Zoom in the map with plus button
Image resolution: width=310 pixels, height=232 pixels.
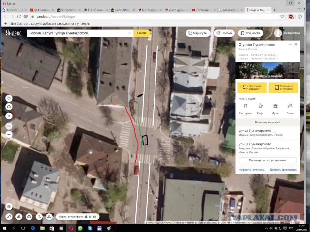9,126
